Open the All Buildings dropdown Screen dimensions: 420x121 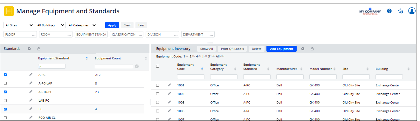pyautogui.click(x=50, y=25)
